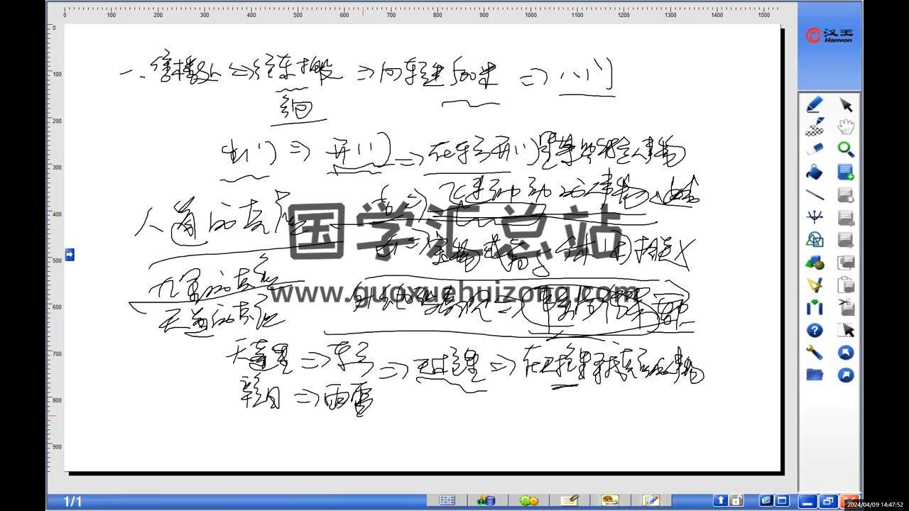Open the browser e icon button
The width and height of the screenshot is (909, 511).
pyautogui.click(x=766, y=500)
